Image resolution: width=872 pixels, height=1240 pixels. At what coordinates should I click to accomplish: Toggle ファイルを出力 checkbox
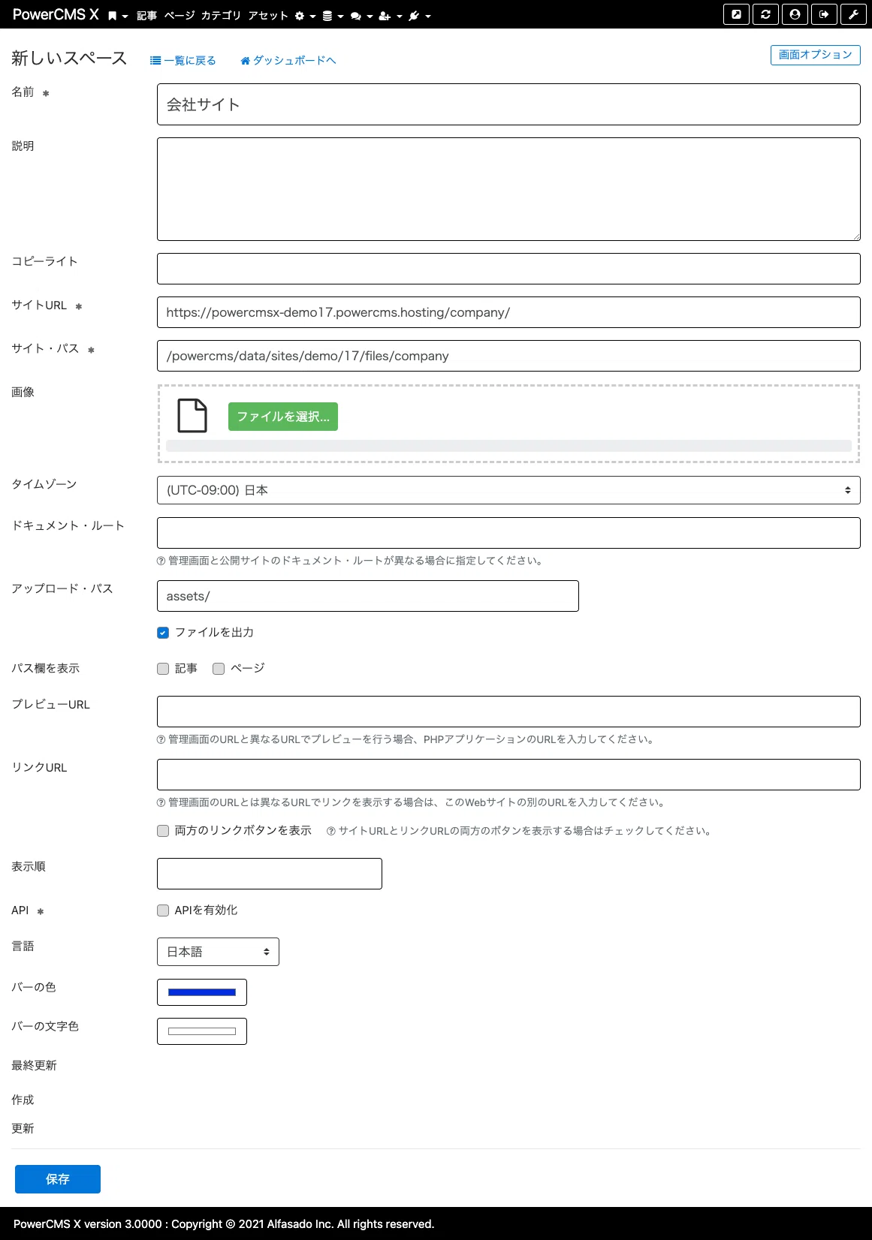163,633
